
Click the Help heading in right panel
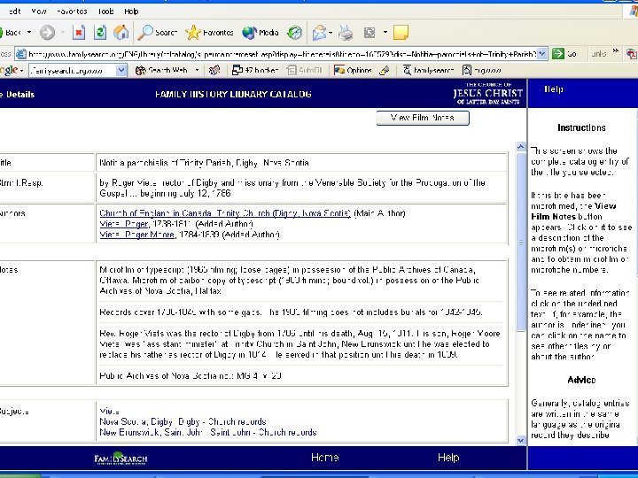click(554, 89)
